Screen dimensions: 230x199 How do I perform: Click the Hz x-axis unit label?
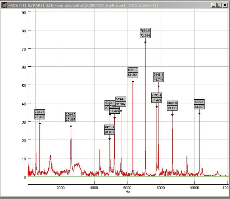click(128, 191)
